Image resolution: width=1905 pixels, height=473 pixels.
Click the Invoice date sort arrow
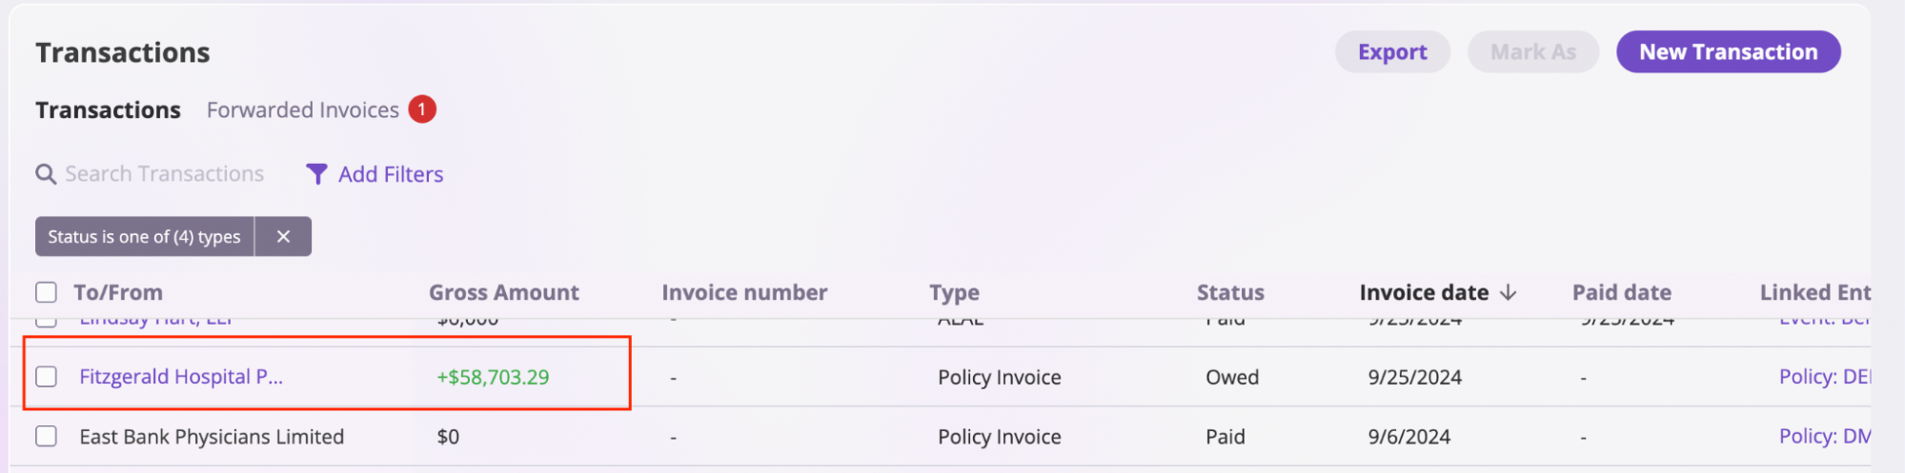click(1508, 292)
